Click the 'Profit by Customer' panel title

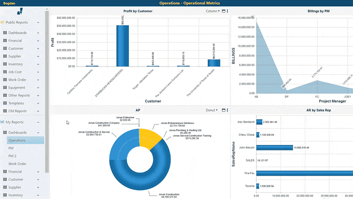[x=138, y=11]
